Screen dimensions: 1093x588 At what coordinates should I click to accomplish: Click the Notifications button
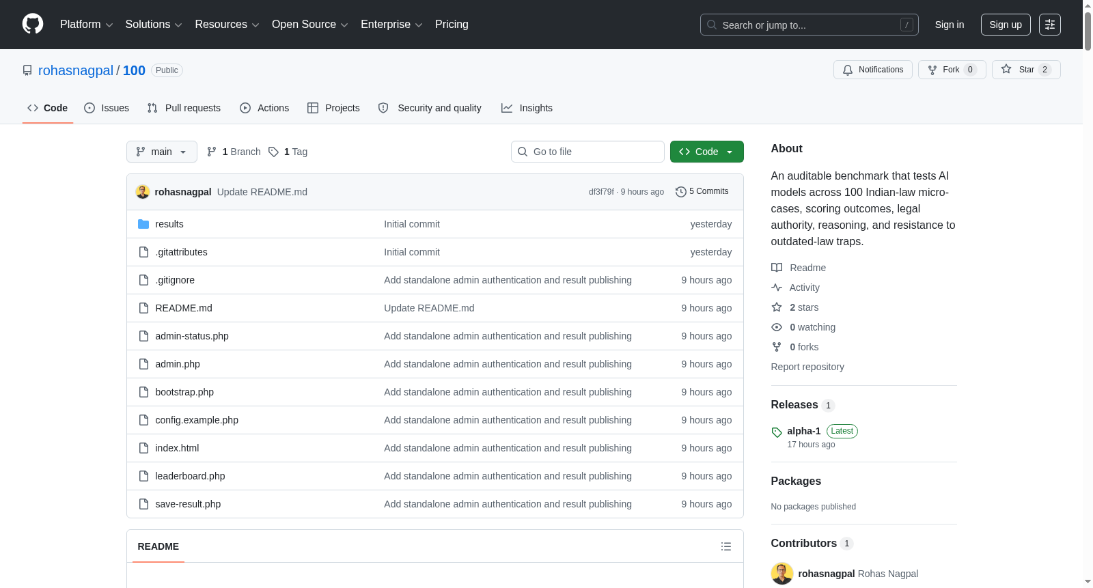coord(873,70)
